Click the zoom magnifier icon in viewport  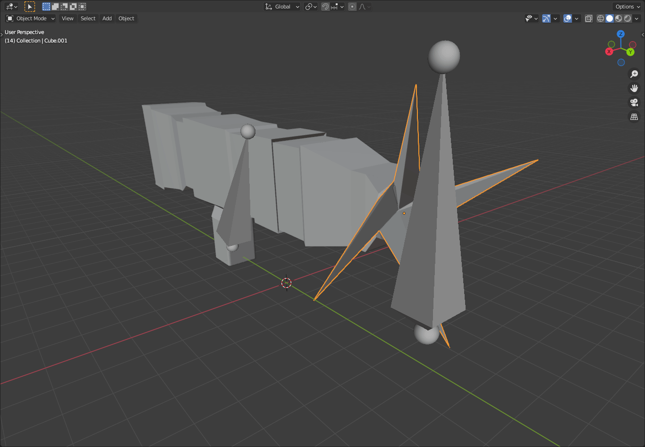634,74
